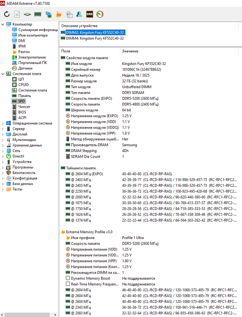
Task: Select the Память tree item
Action: tap(22, 96)
